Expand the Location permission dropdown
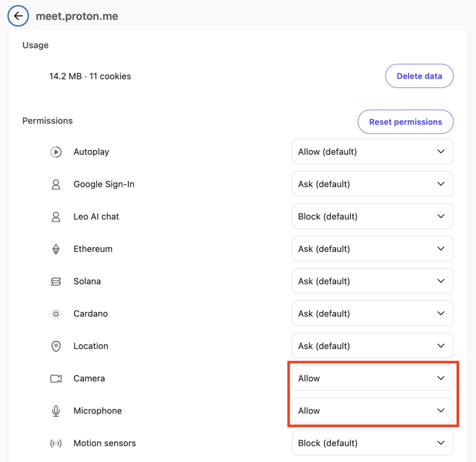Screen dimensions: 476x462 tap(372, 346)
